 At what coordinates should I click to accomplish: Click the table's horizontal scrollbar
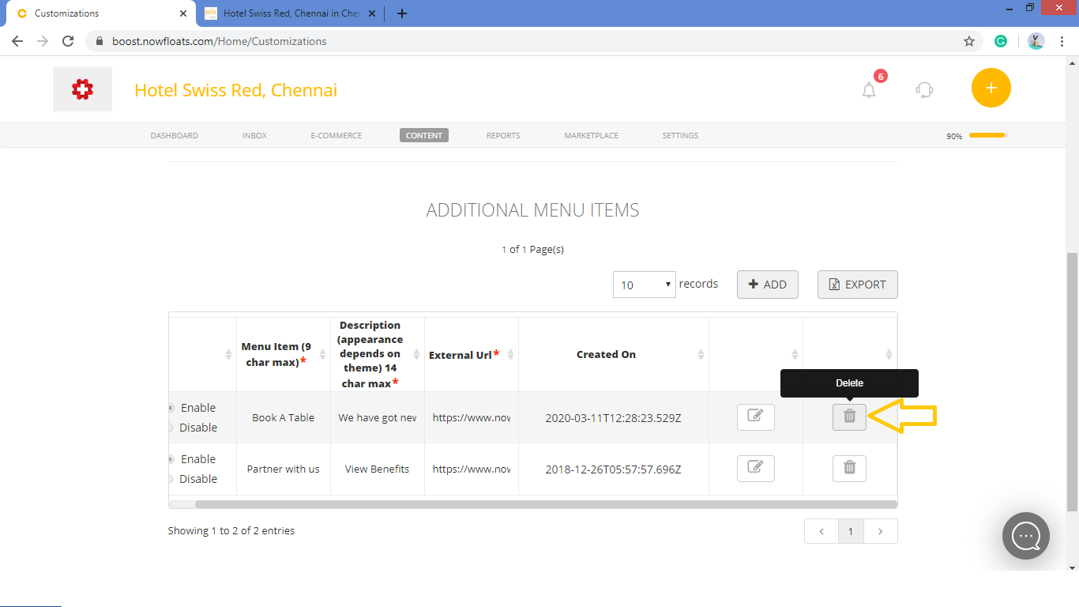(x=546, y=503)
